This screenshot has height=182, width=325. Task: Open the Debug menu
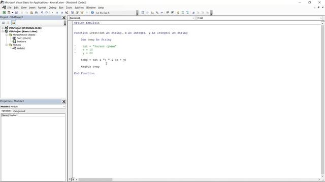[x=52, y=8]
